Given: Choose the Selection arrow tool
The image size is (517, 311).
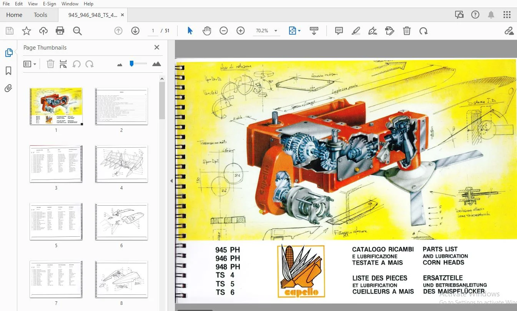Looking at the screenshot, I should pyautogui.click(x=190, y=31).
